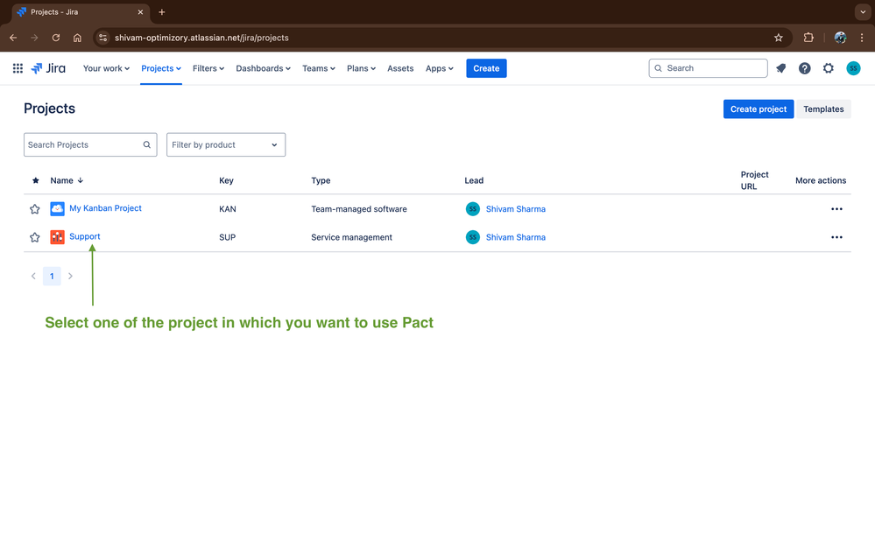The image size is (875, 547).
Task: Open the Support project link
Action: (85, 236)
